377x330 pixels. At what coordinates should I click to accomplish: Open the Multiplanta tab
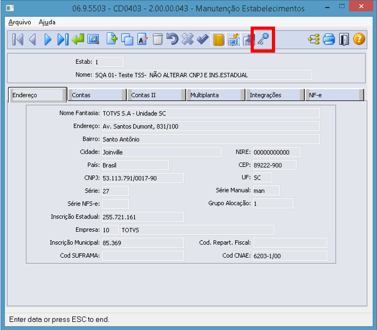(216, 95)
